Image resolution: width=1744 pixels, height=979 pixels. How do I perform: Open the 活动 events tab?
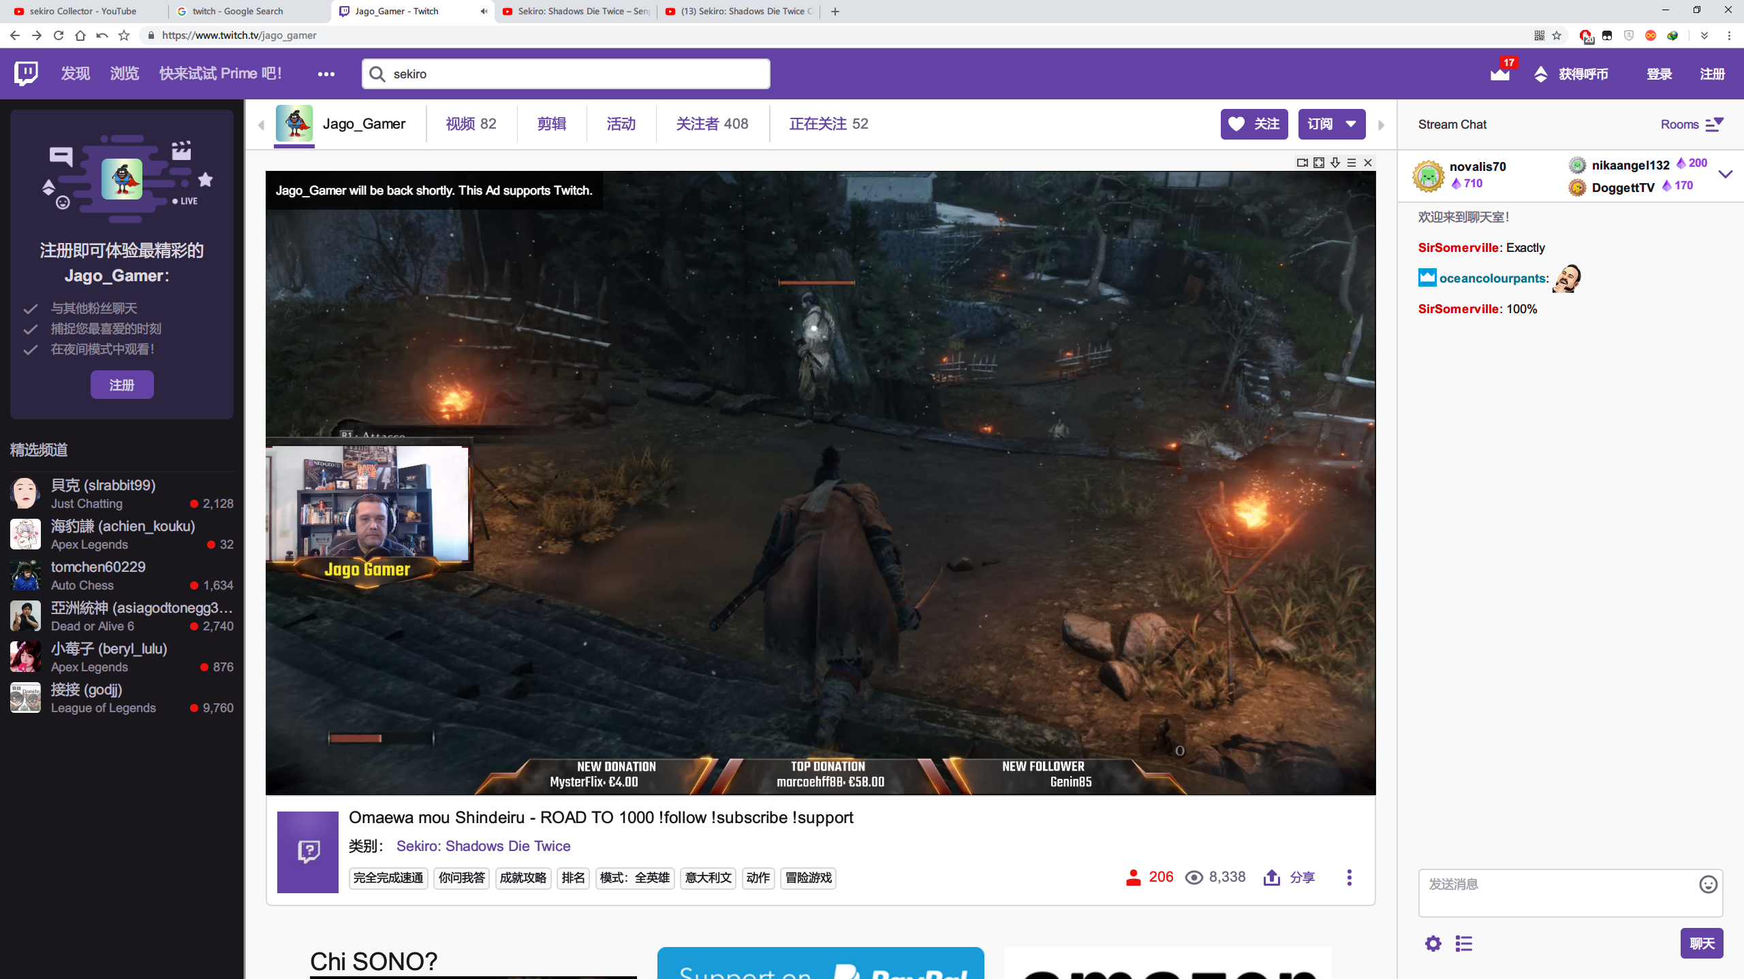click(621, 124)
